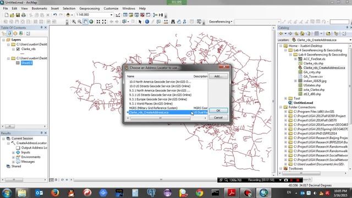Activate the Identify tool
Image resolution: width=352 pixels, height=198 pixels.
click(147, 22)
